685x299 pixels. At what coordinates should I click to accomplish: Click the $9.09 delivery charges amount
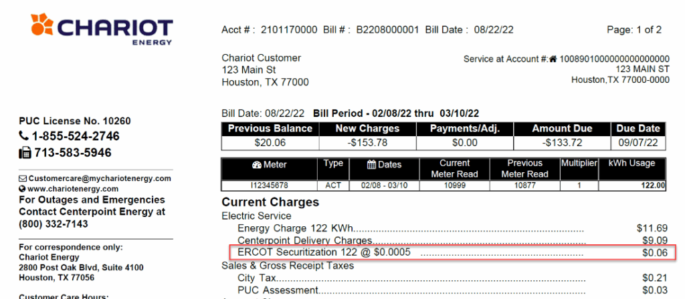[655, 240]
